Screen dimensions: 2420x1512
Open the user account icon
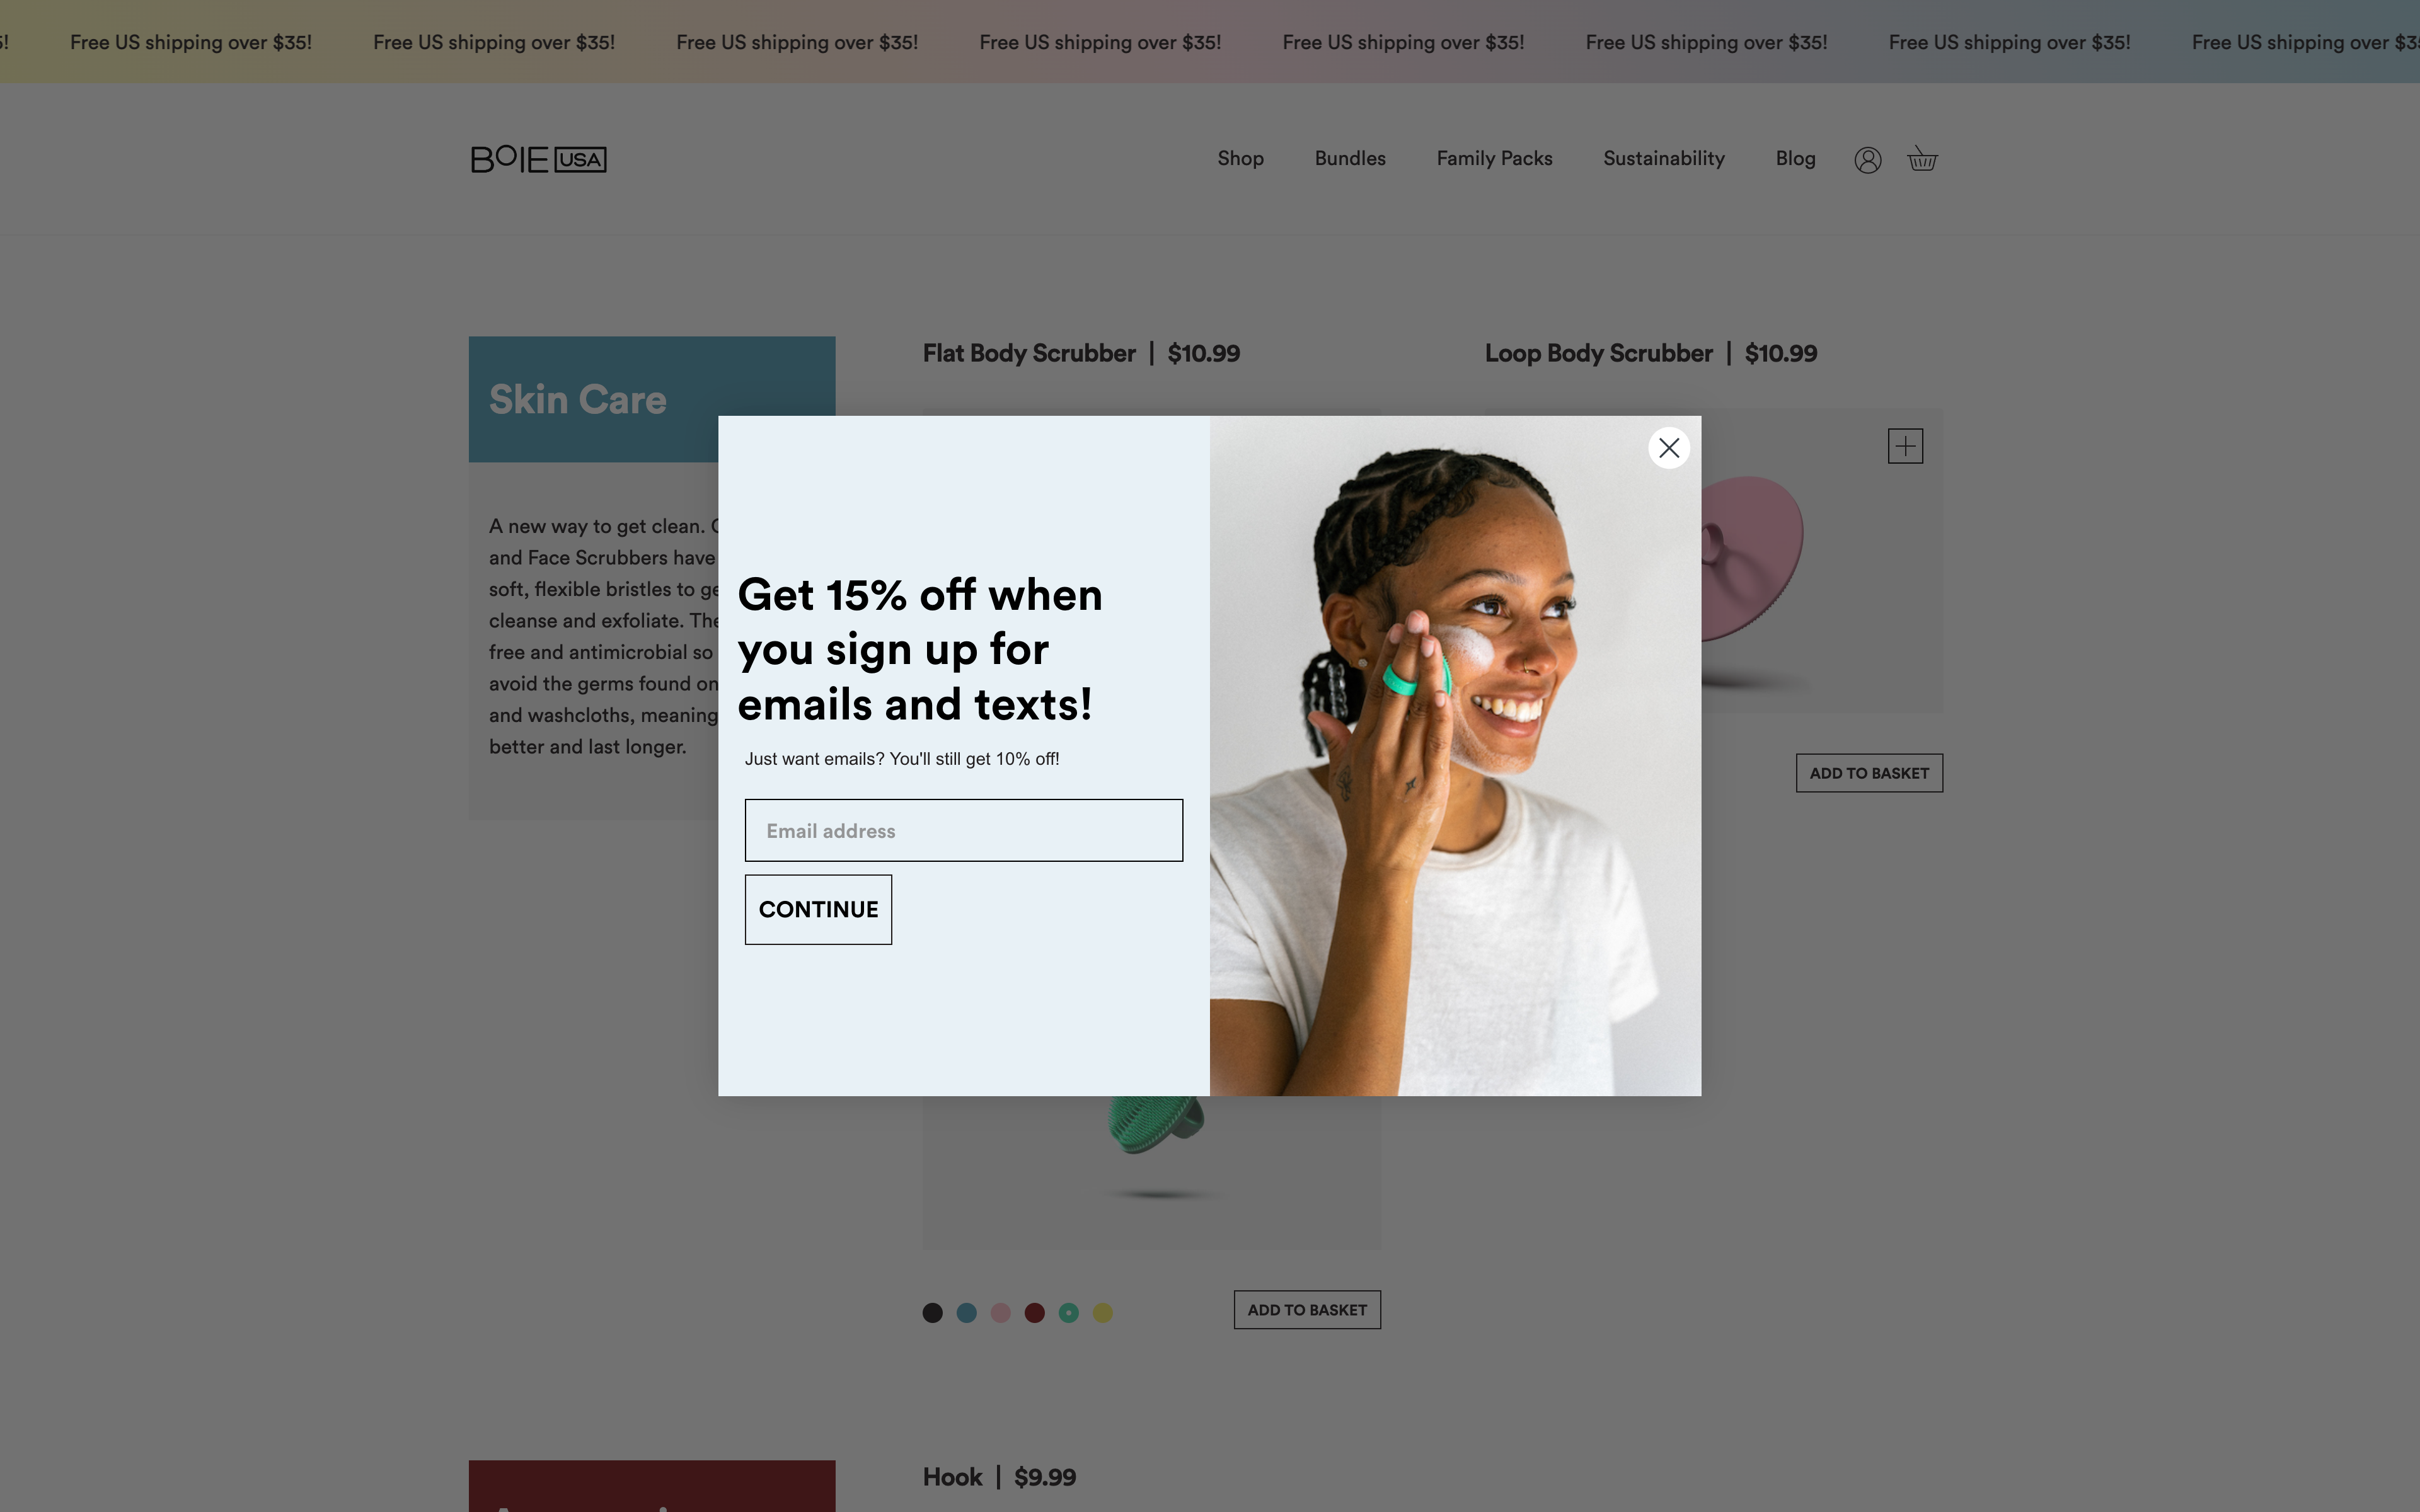[1867, 160]
